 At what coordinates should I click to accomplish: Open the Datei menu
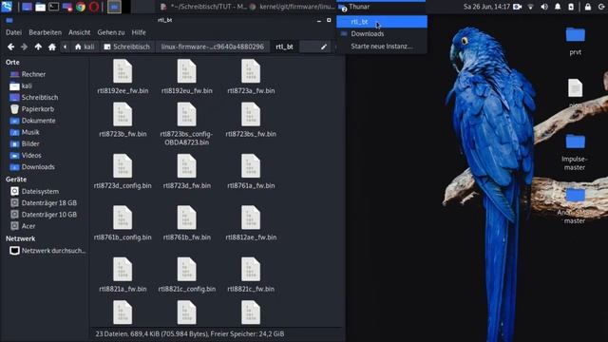pyautogui.click(x=13, y=32)
